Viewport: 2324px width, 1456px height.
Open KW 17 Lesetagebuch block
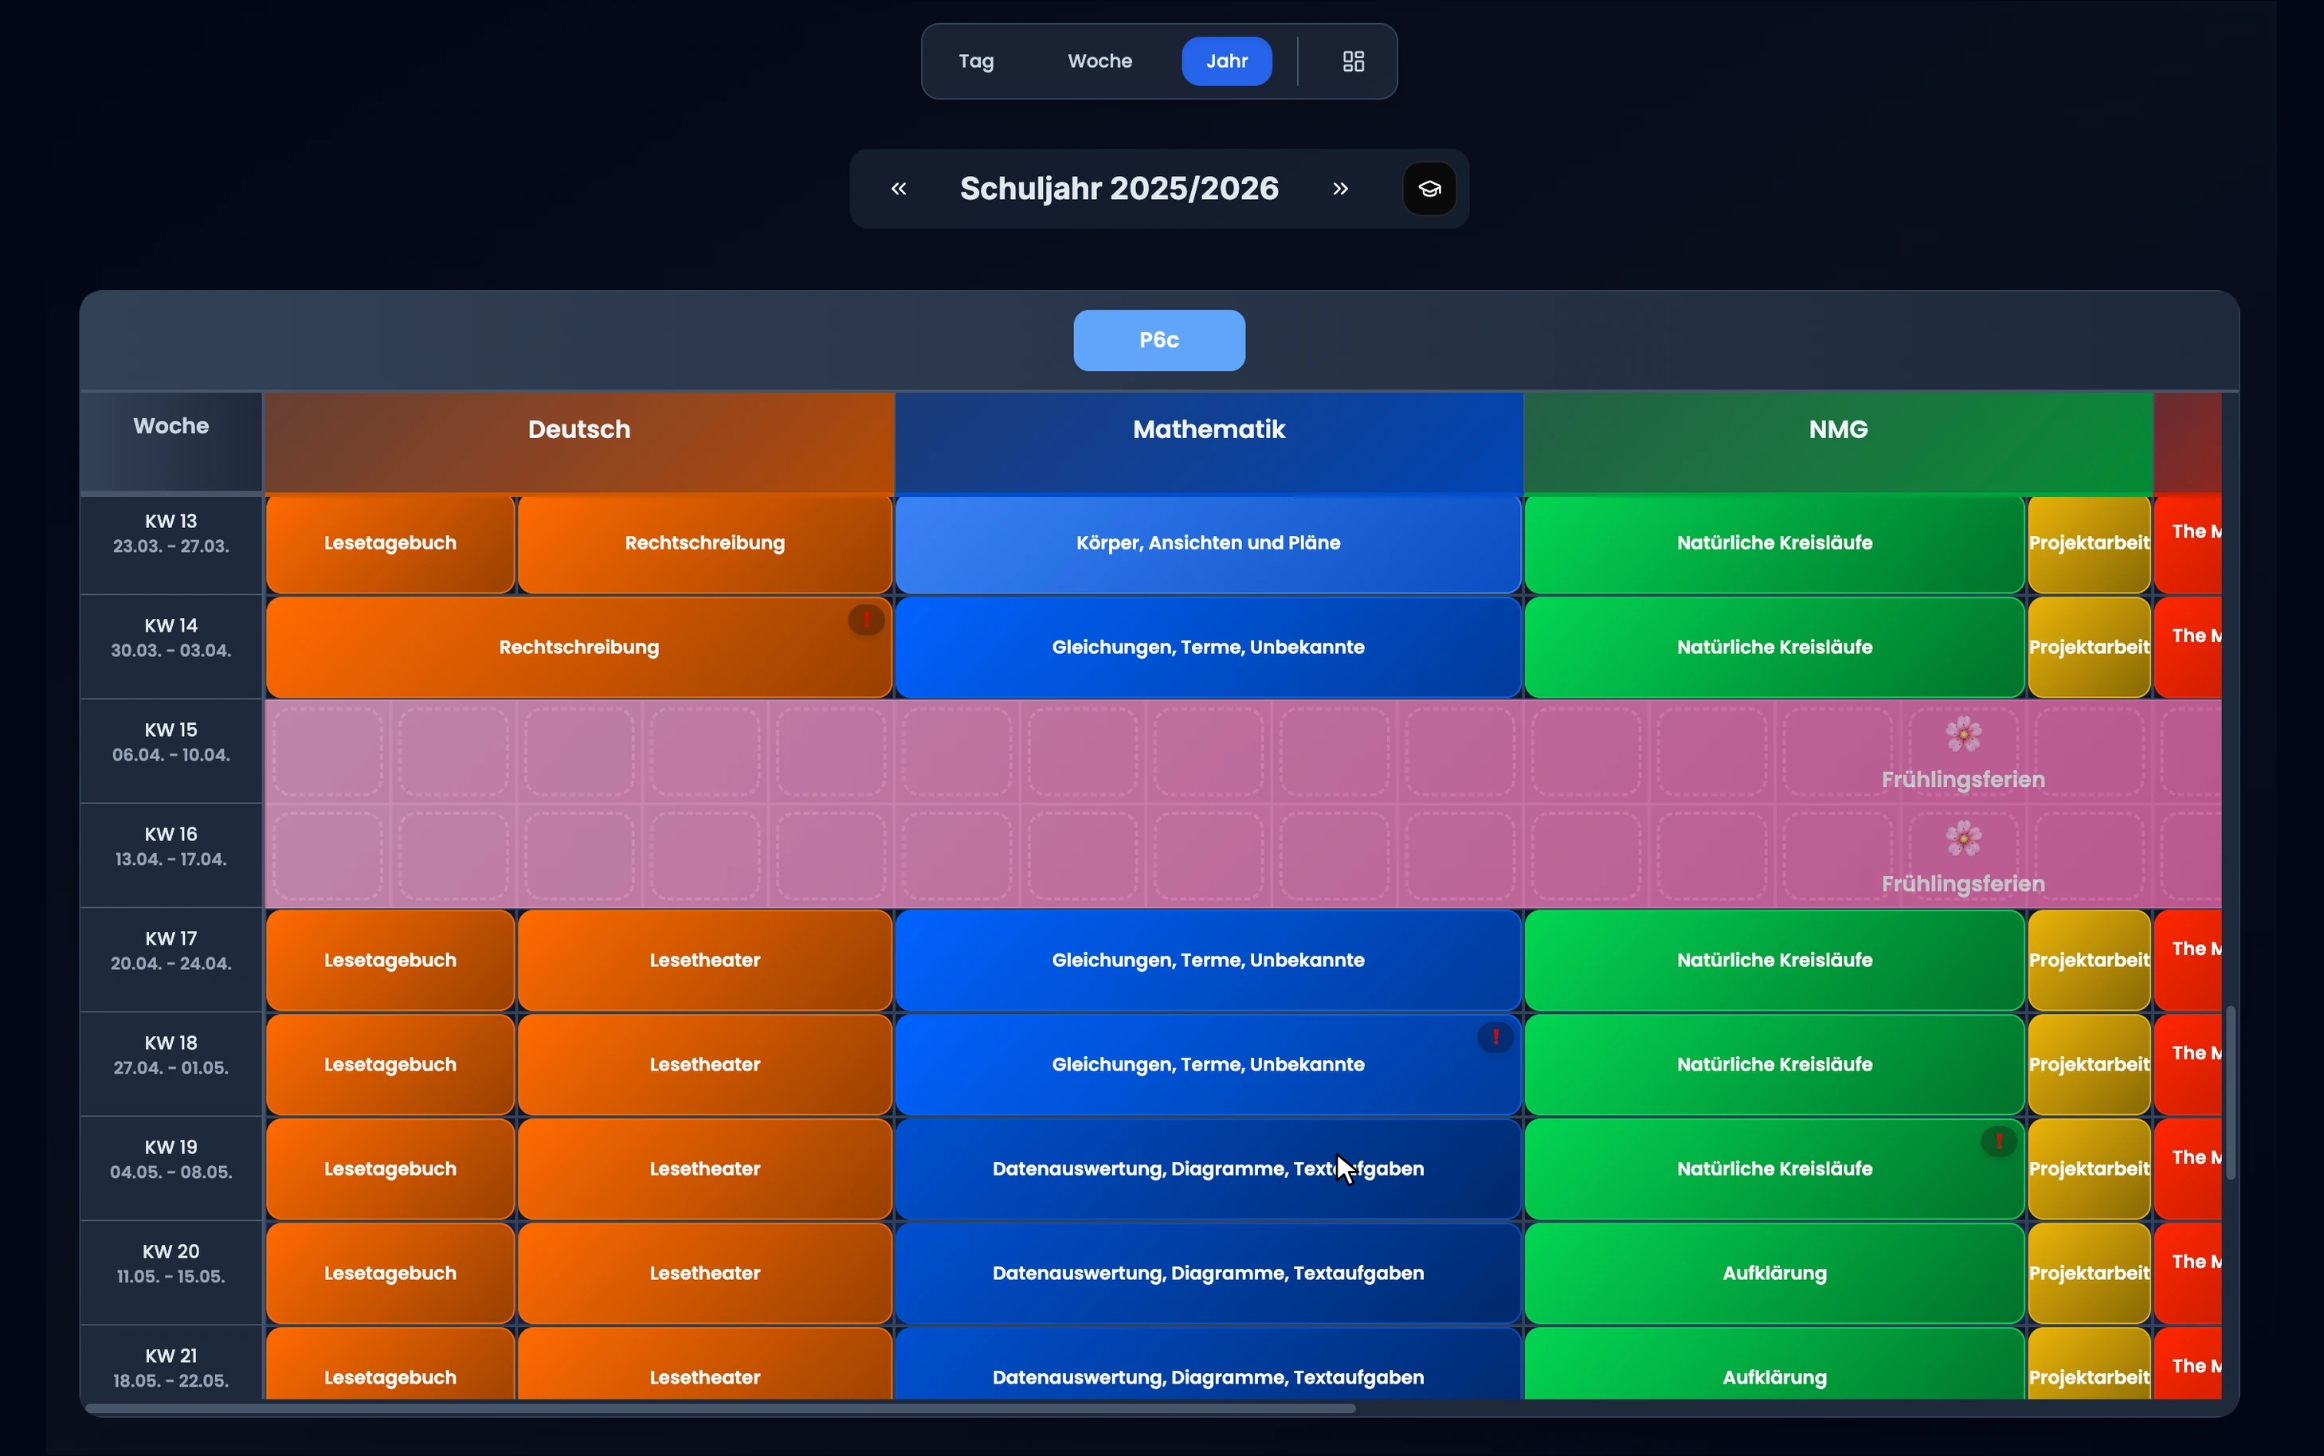[x=390, y=960]
